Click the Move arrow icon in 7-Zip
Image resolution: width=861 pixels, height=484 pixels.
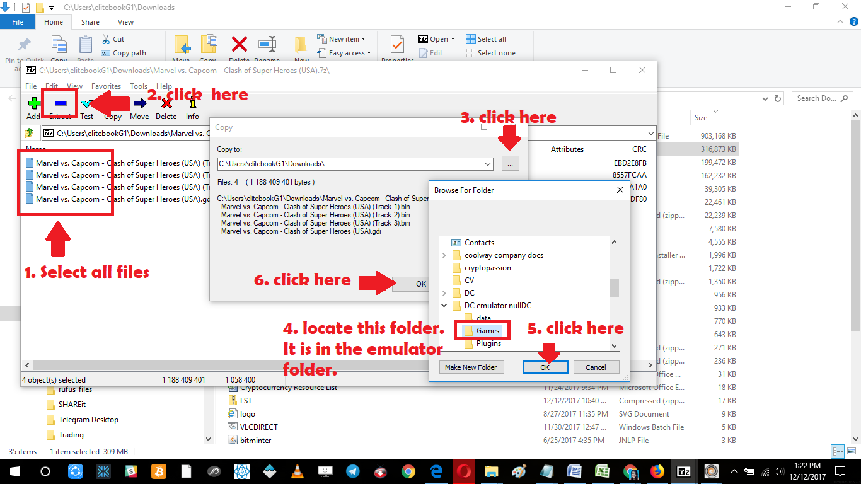[x=139, y=103]
